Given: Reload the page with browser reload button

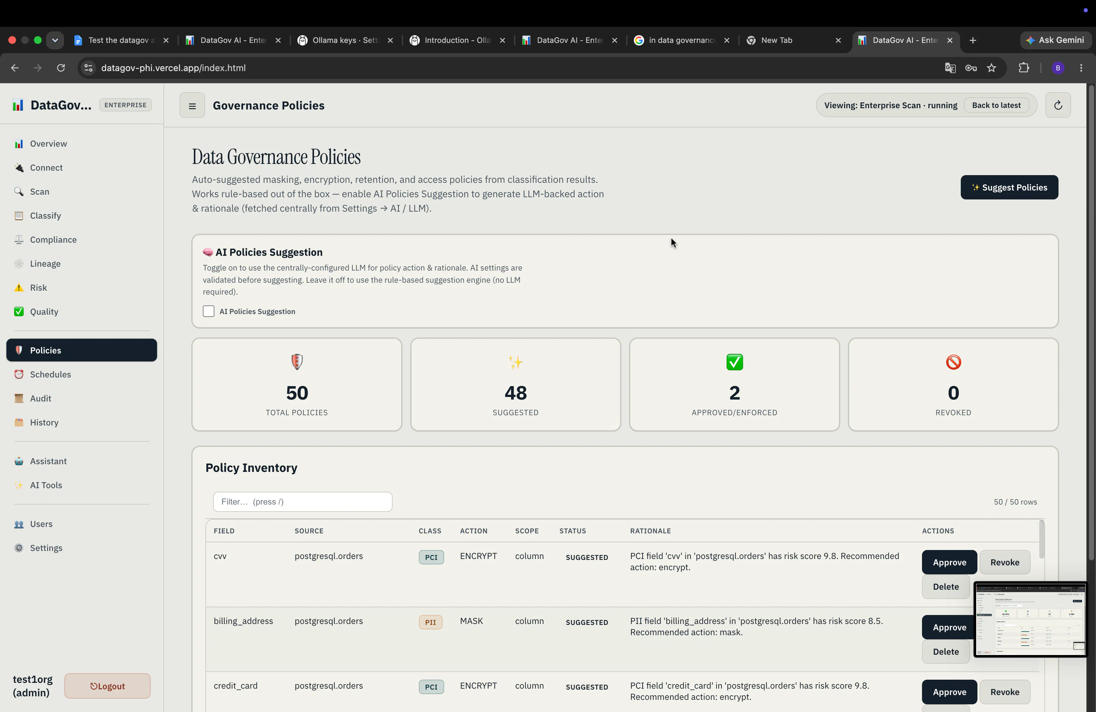Looking at the screenshot, I should pyautogui.click(x=61, y=68).
